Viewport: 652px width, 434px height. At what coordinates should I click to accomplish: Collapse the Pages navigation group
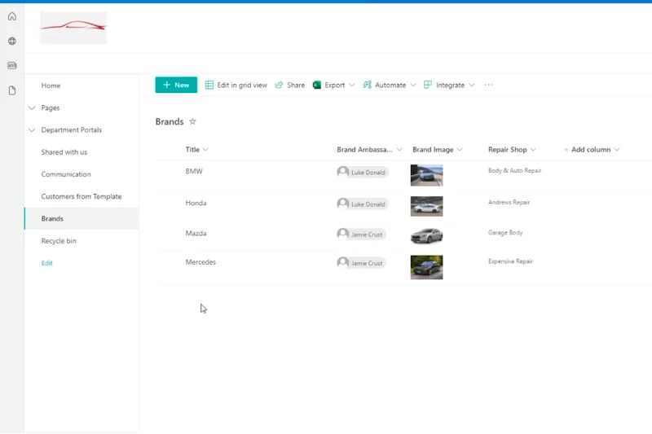coord(32,107)
